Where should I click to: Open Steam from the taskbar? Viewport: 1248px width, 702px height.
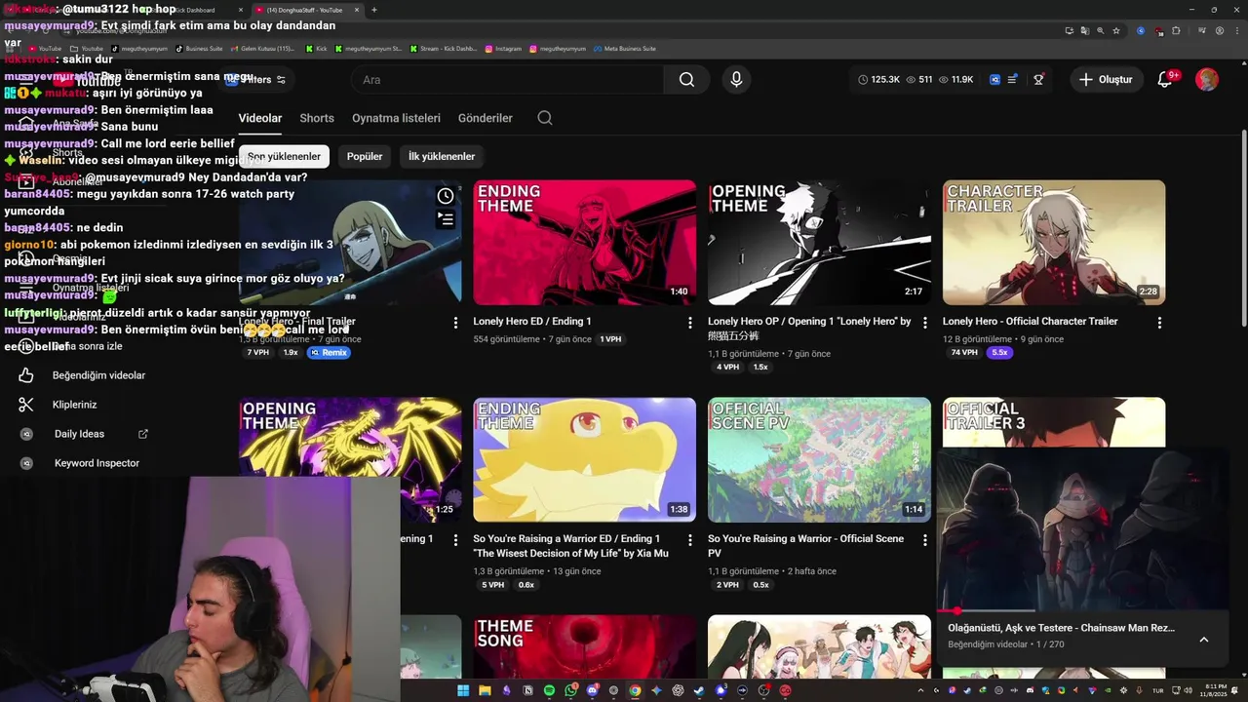click(699, 690)
